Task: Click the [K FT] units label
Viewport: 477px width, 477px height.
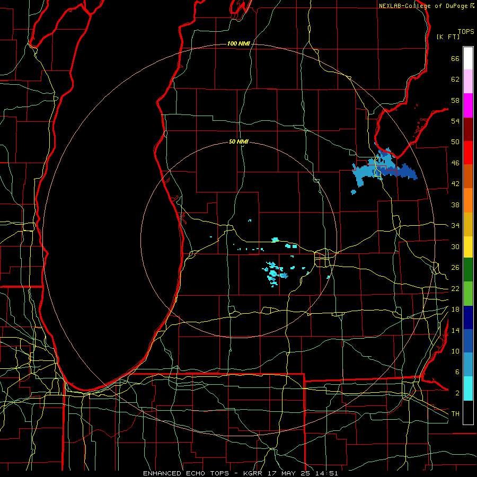Action: coord(448,37)
